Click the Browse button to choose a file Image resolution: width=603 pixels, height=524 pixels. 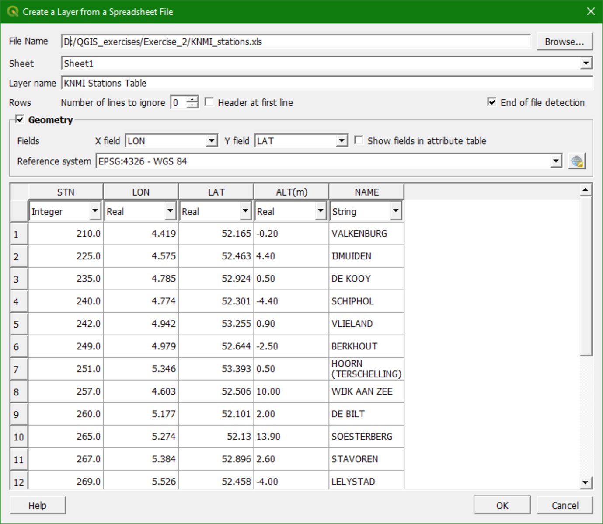coord(565,41)
